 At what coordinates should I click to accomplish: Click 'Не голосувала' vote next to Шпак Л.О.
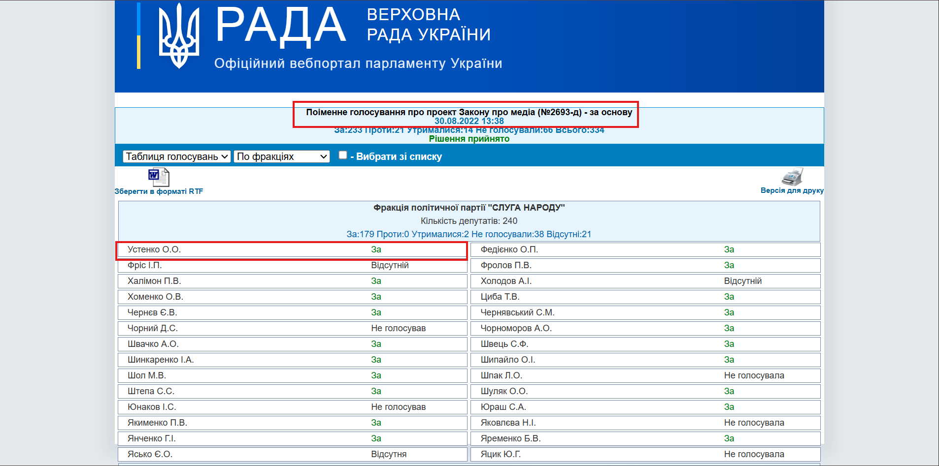pyautogui.click(x=754, y=375)
